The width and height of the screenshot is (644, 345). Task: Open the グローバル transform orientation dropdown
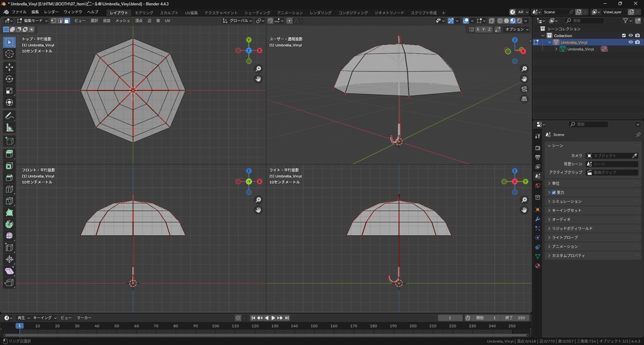tap(238, 21)
